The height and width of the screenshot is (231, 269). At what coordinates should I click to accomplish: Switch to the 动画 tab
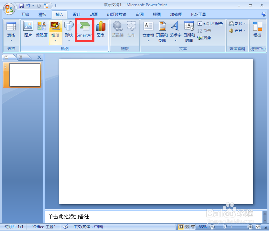pos(94,15)
